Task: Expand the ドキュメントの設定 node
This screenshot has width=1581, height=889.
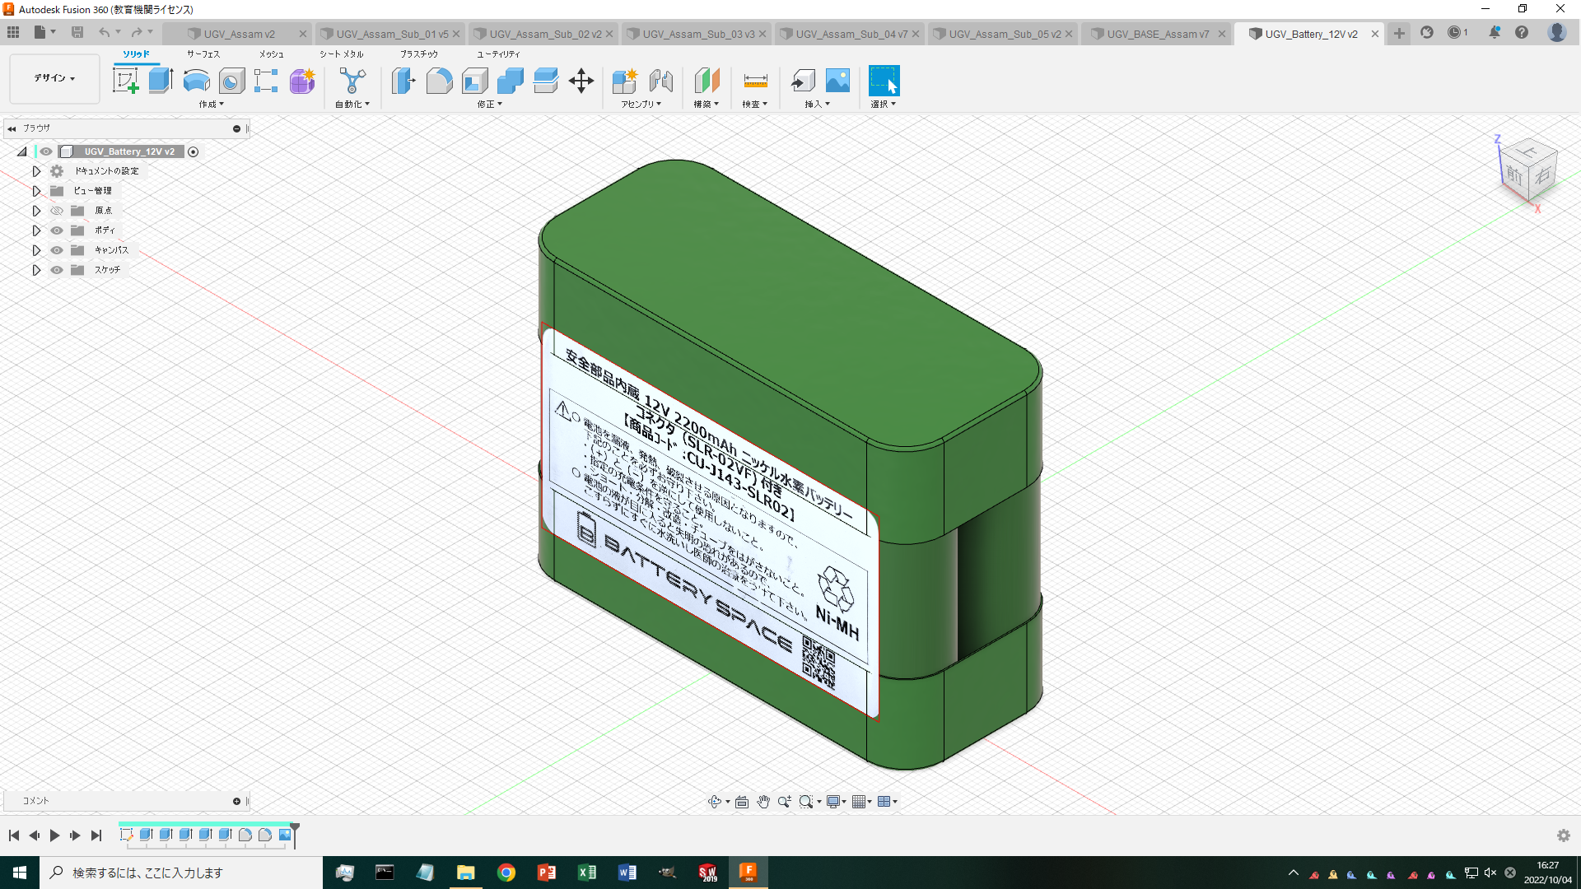Action: pos(36,171)
